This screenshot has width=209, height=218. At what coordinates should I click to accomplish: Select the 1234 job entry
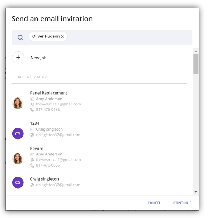coord(99,129)
